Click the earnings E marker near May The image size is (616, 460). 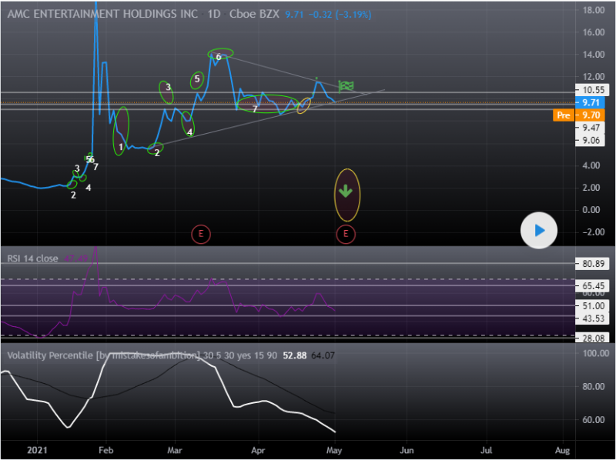pos(346,233)
